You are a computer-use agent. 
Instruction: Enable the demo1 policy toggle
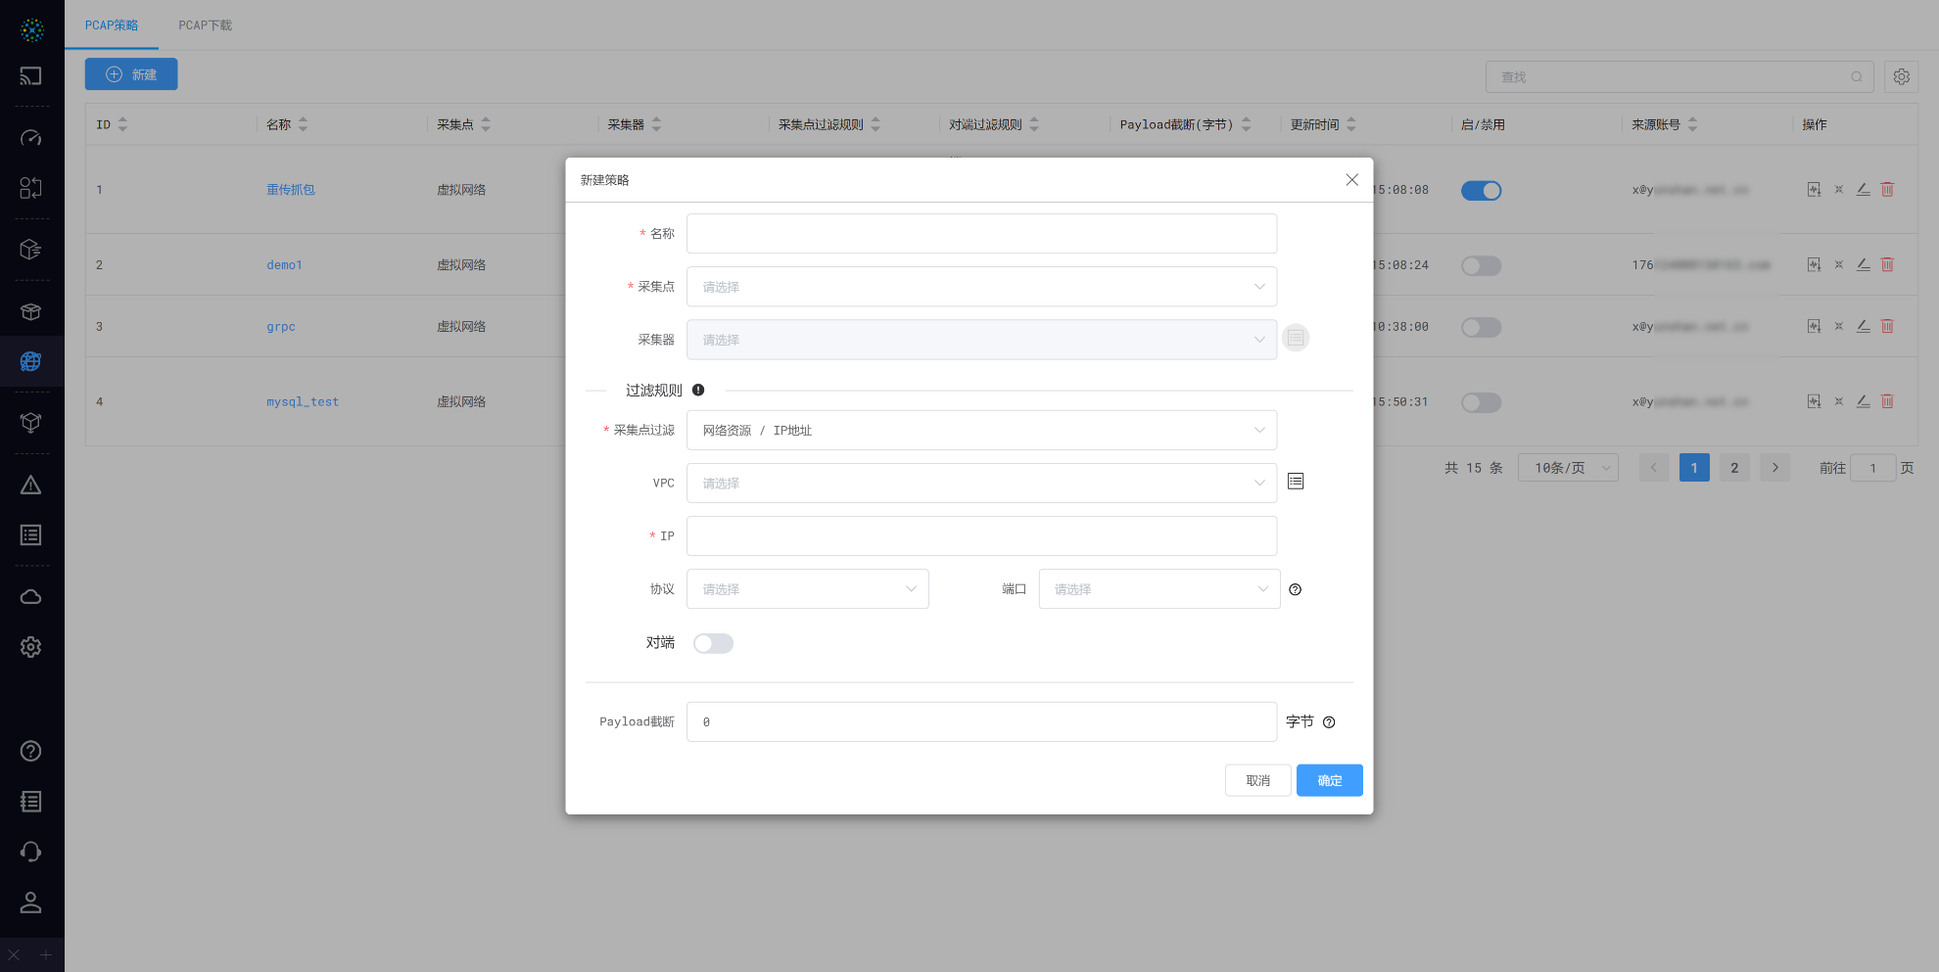tap(1481, 266)
